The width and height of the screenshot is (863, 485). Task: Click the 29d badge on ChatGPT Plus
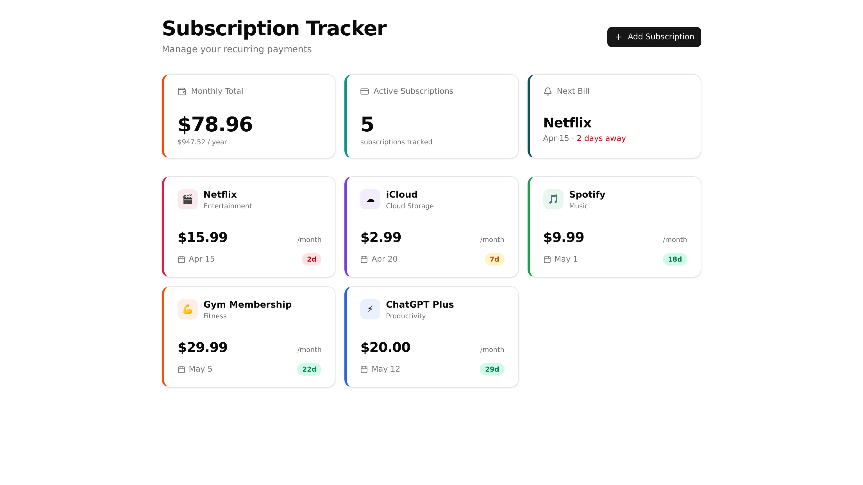tap(492, 369)
